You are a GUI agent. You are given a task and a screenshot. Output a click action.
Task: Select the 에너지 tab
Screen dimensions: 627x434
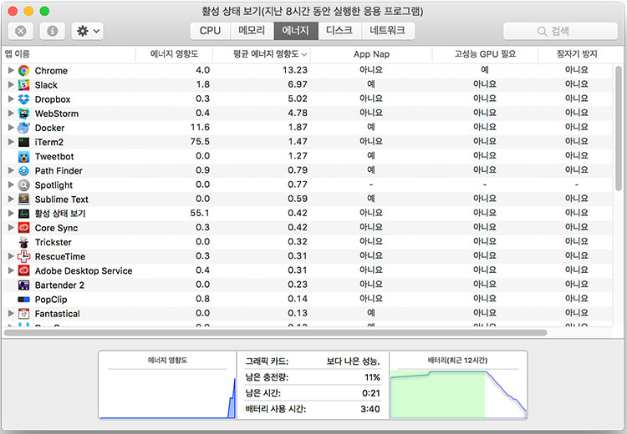click(x=296, y=31)
